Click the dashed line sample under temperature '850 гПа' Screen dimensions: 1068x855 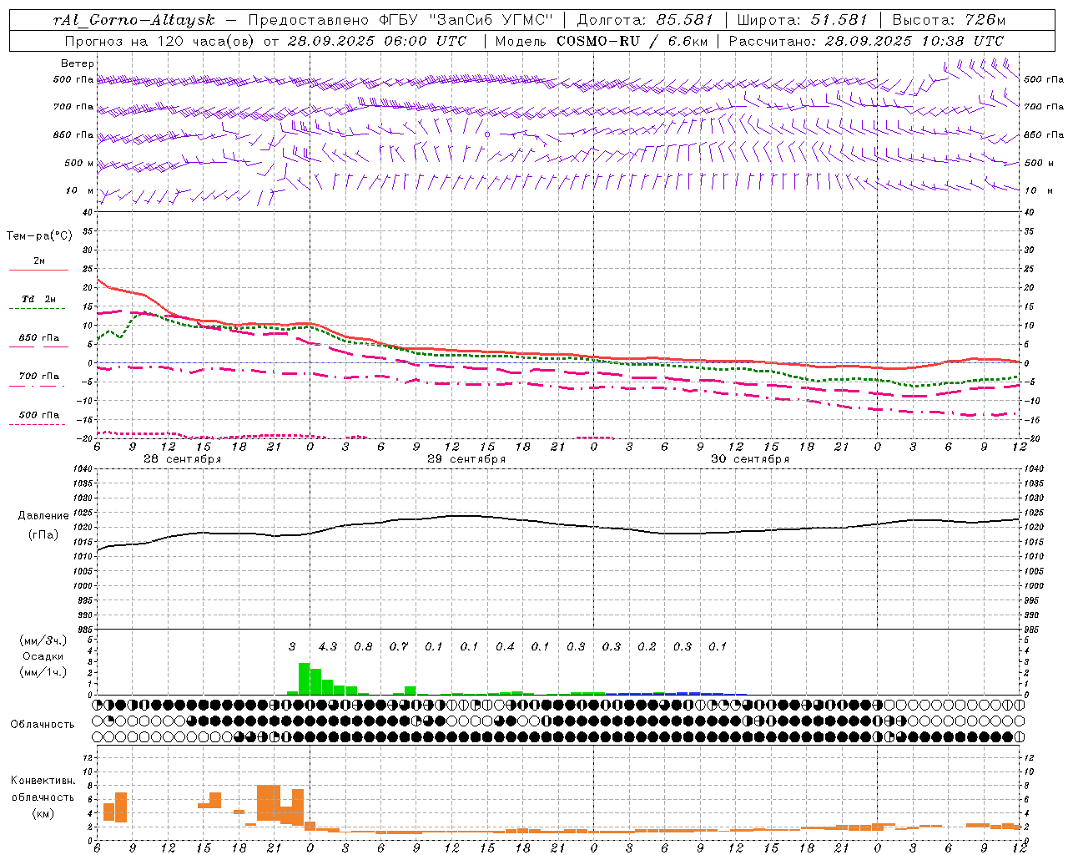38,347
